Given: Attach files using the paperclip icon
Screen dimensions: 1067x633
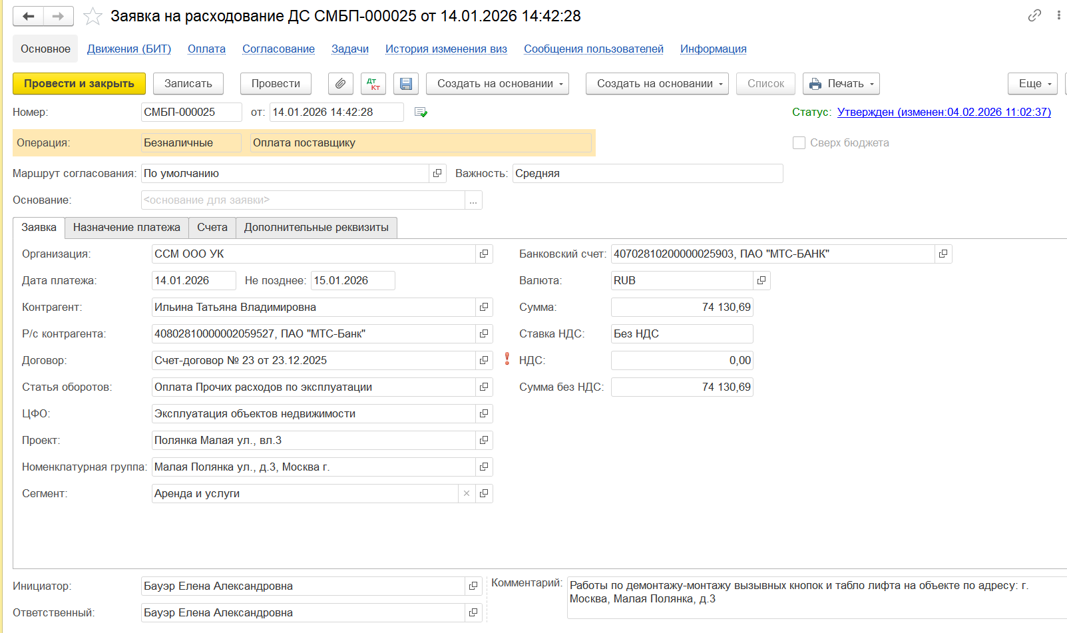Looking at the screenshot, I should pos(340,84).
